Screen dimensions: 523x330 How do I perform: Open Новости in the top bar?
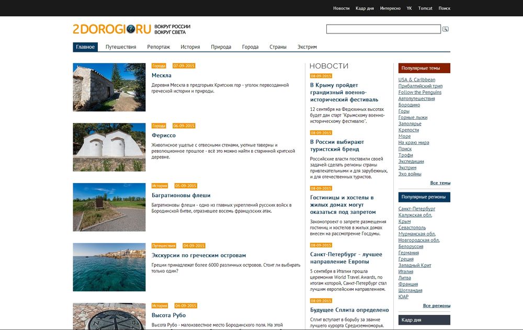341,8
